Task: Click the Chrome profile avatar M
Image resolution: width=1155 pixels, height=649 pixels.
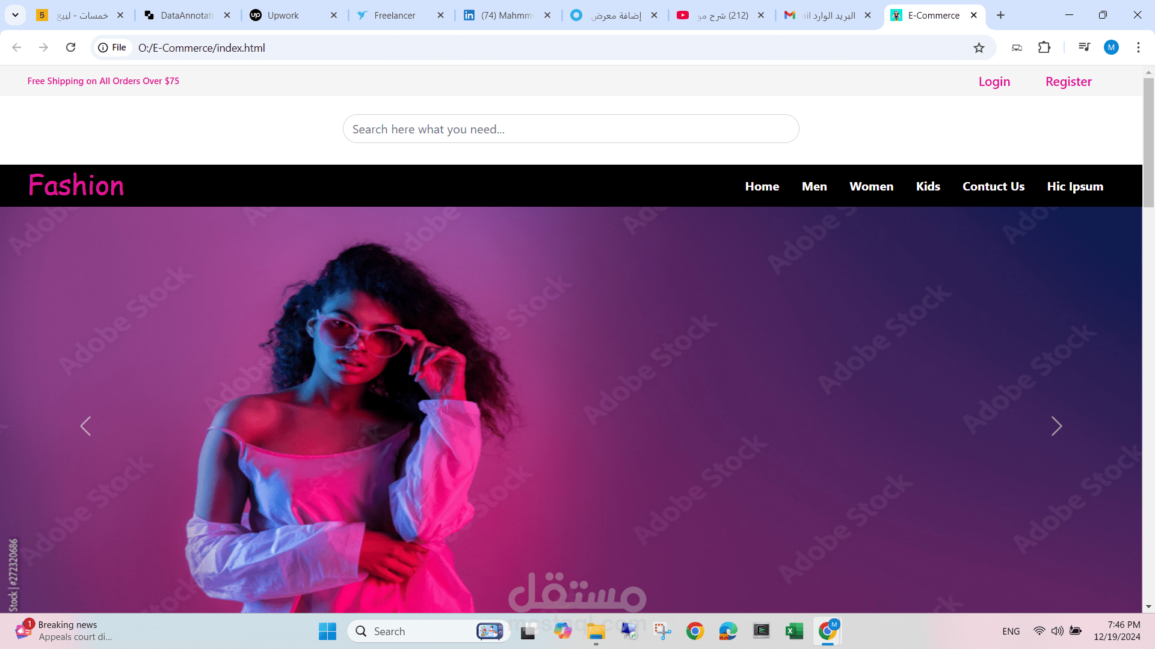Action: point(1111,47)
